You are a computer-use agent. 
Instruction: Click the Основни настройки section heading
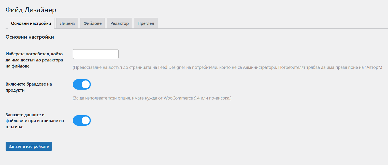[x=30, y=37]
